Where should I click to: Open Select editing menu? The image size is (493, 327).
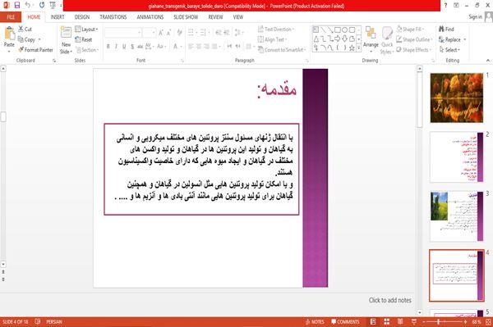coord(449,50)
